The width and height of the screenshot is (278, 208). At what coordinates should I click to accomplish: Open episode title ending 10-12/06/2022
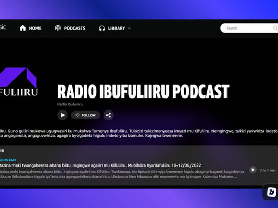[100, 165]
